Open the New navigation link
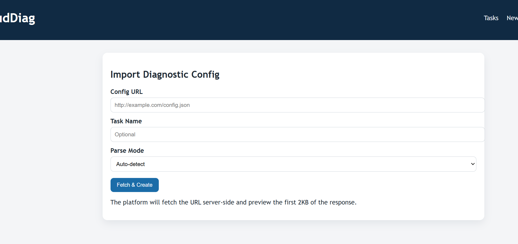Image resolution: width=518 pixels, height=244 pixels. point(512,18)
